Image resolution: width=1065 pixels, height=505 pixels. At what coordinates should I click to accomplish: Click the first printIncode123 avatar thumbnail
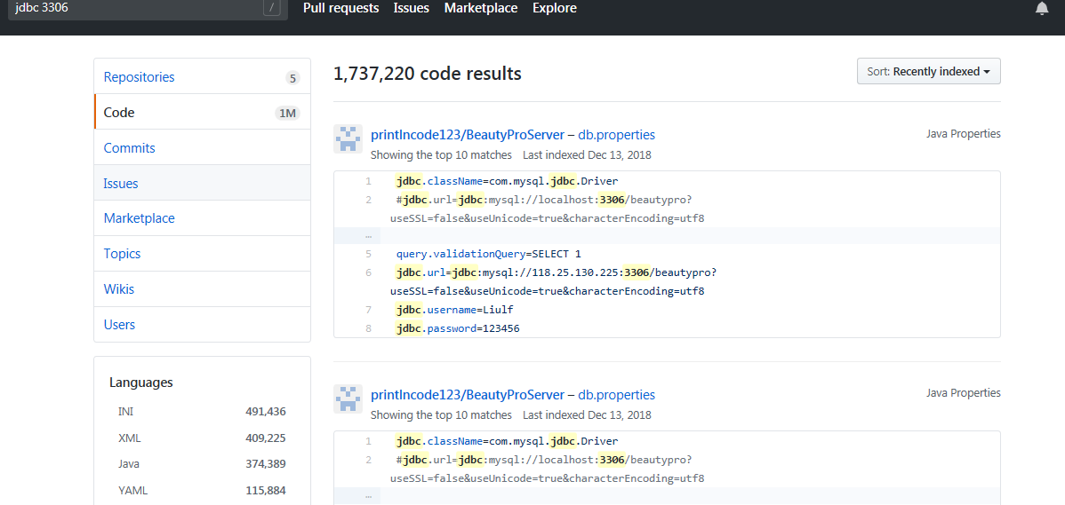(x=348, y=139)
